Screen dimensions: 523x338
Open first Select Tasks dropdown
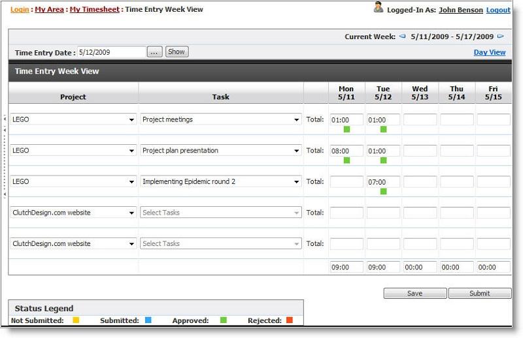(221, 213)
